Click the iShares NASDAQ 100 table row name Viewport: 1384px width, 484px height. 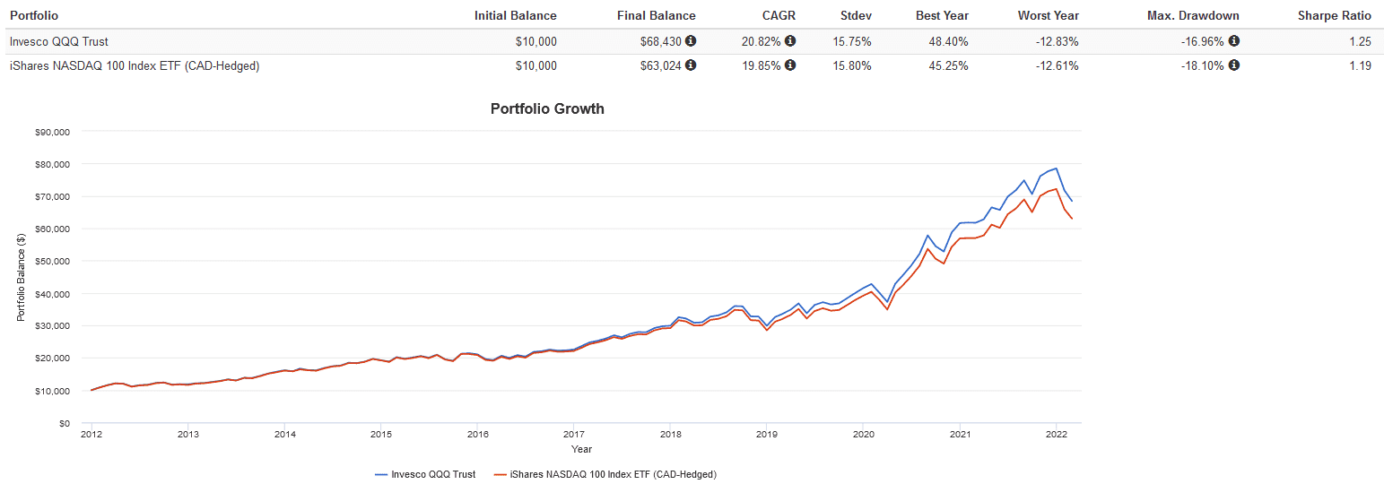134,65
